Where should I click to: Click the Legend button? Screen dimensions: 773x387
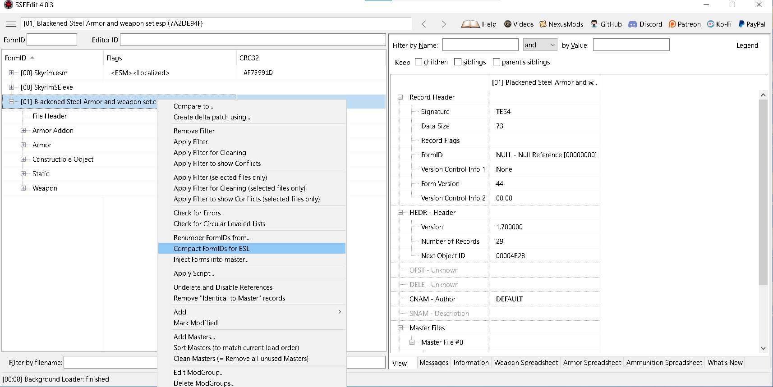[x=747, y=45]
